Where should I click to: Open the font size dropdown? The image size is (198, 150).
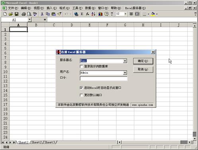point(125,14)
